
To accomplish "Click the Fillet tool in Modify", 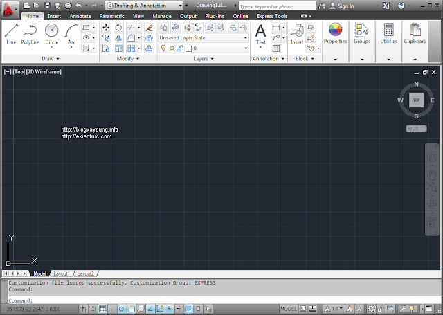I will 131,38.
